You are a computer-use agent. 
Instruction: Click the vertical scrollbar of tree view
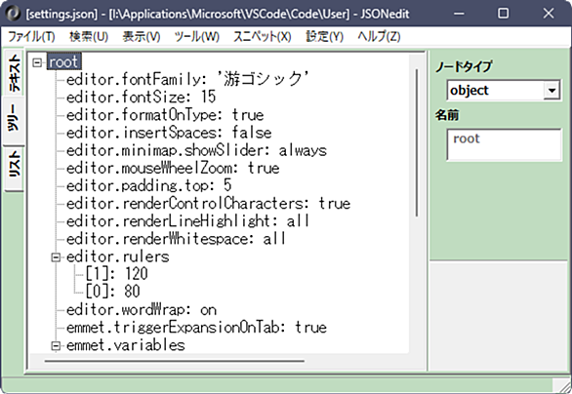click(417, 143)
